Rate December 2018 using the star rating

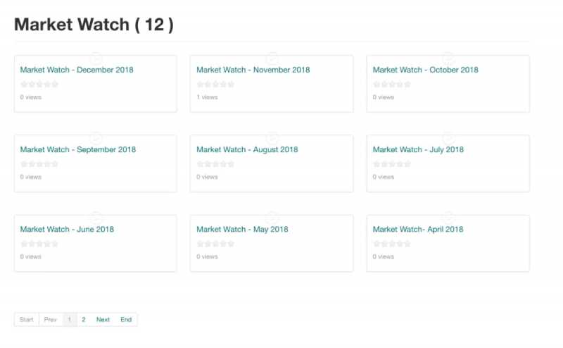[x=39, y=85]
